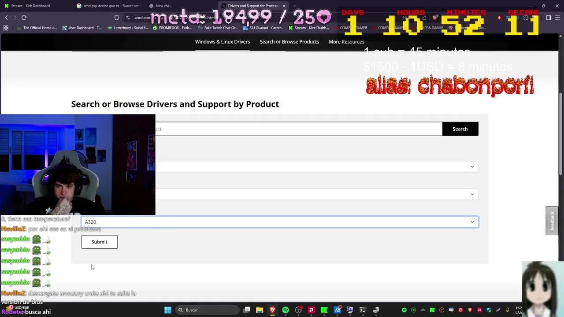Open OBS Studio from the taskbar

[298, 310]
